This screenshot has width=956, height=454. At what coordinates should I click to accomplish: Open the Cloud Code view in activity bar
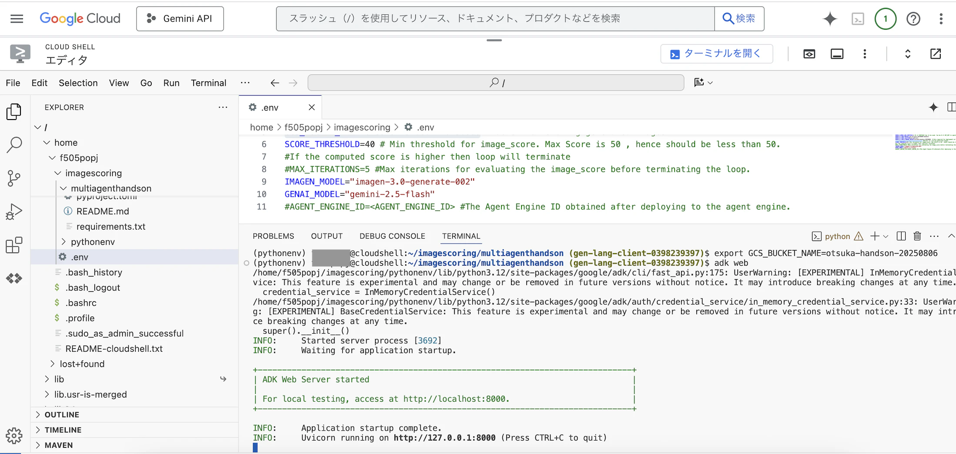pyautogui.click(x=14, y=278)
